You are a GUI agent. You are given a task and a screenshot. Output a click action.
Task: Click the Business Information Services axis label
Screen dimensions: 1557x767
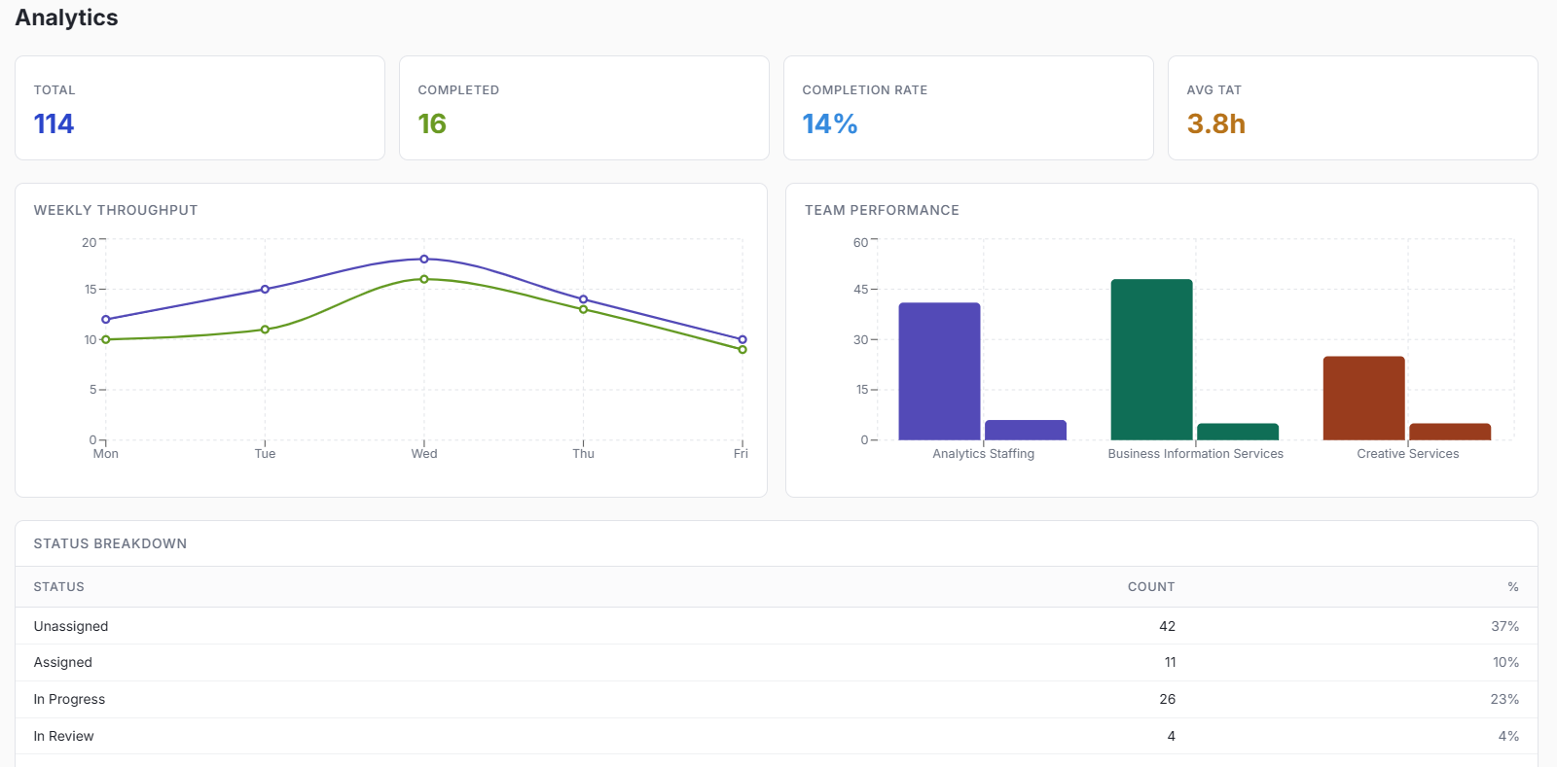pos(1195,454)
